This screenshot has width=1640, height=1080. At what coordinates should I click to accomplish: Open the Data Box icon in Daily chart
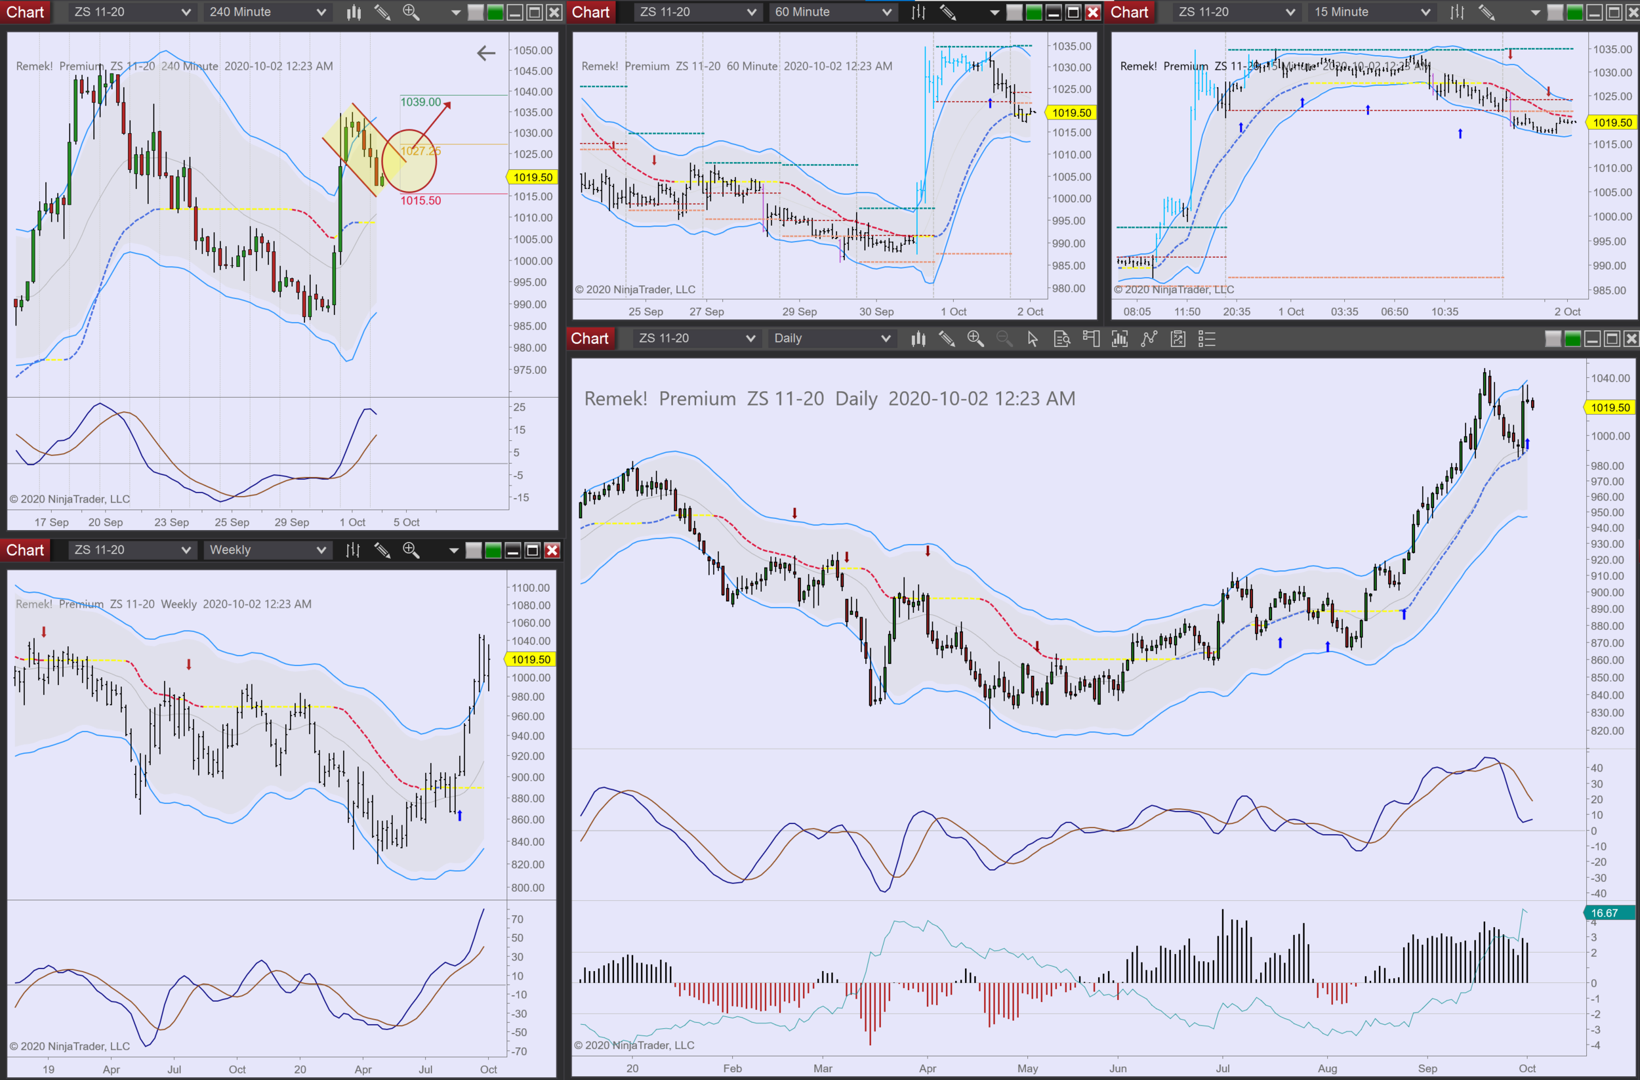point(1062,339)
